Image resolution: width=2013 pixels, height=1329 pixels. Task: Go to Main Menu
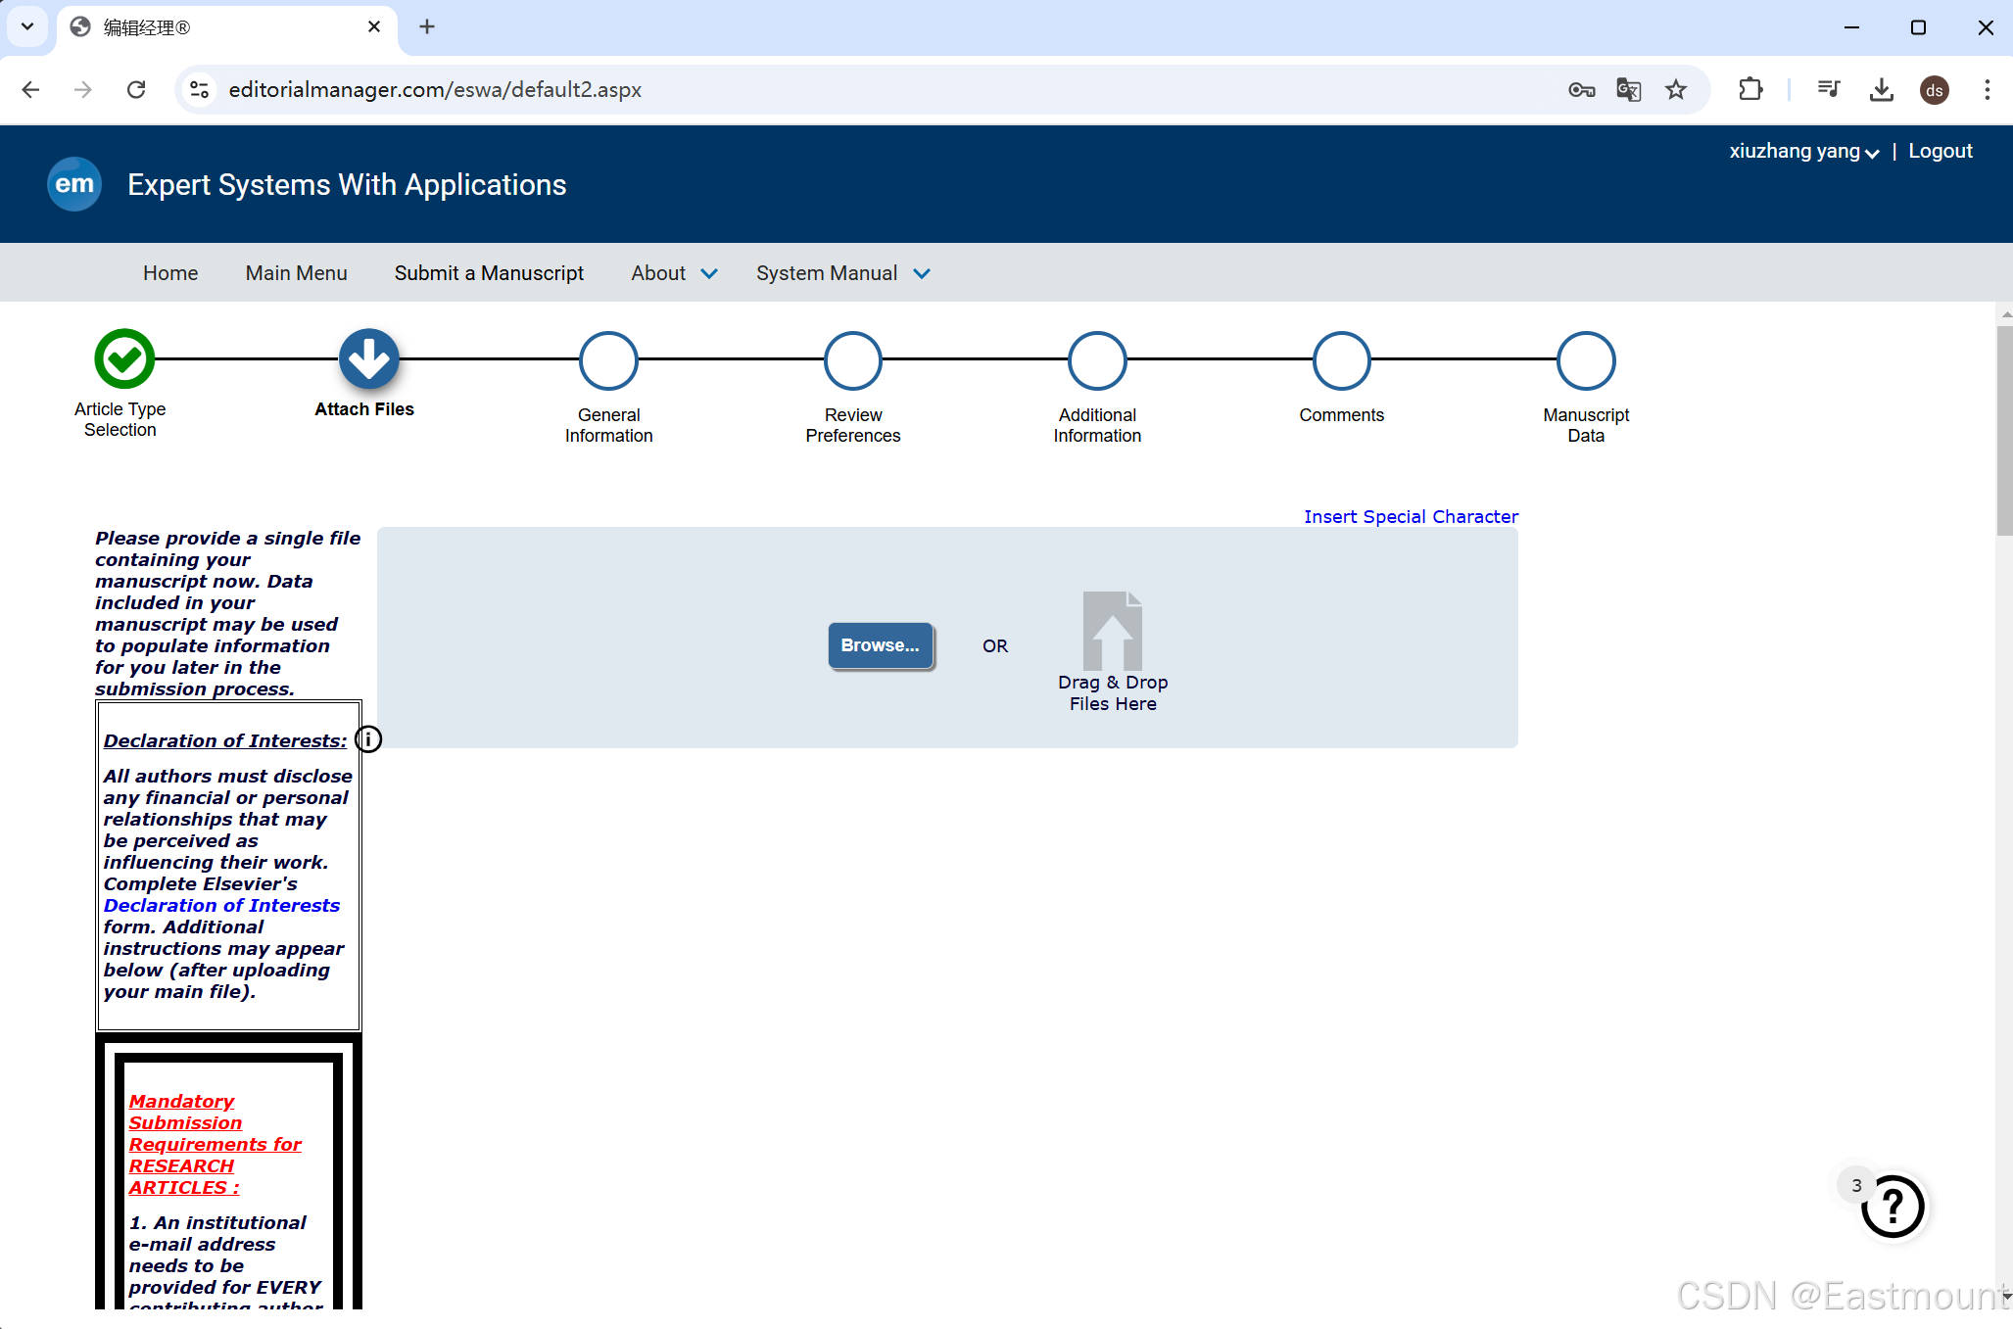(296, 273)
